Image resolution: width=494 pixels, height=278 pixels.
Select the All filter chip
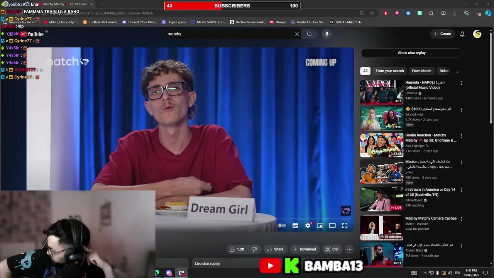pos(365,71)
